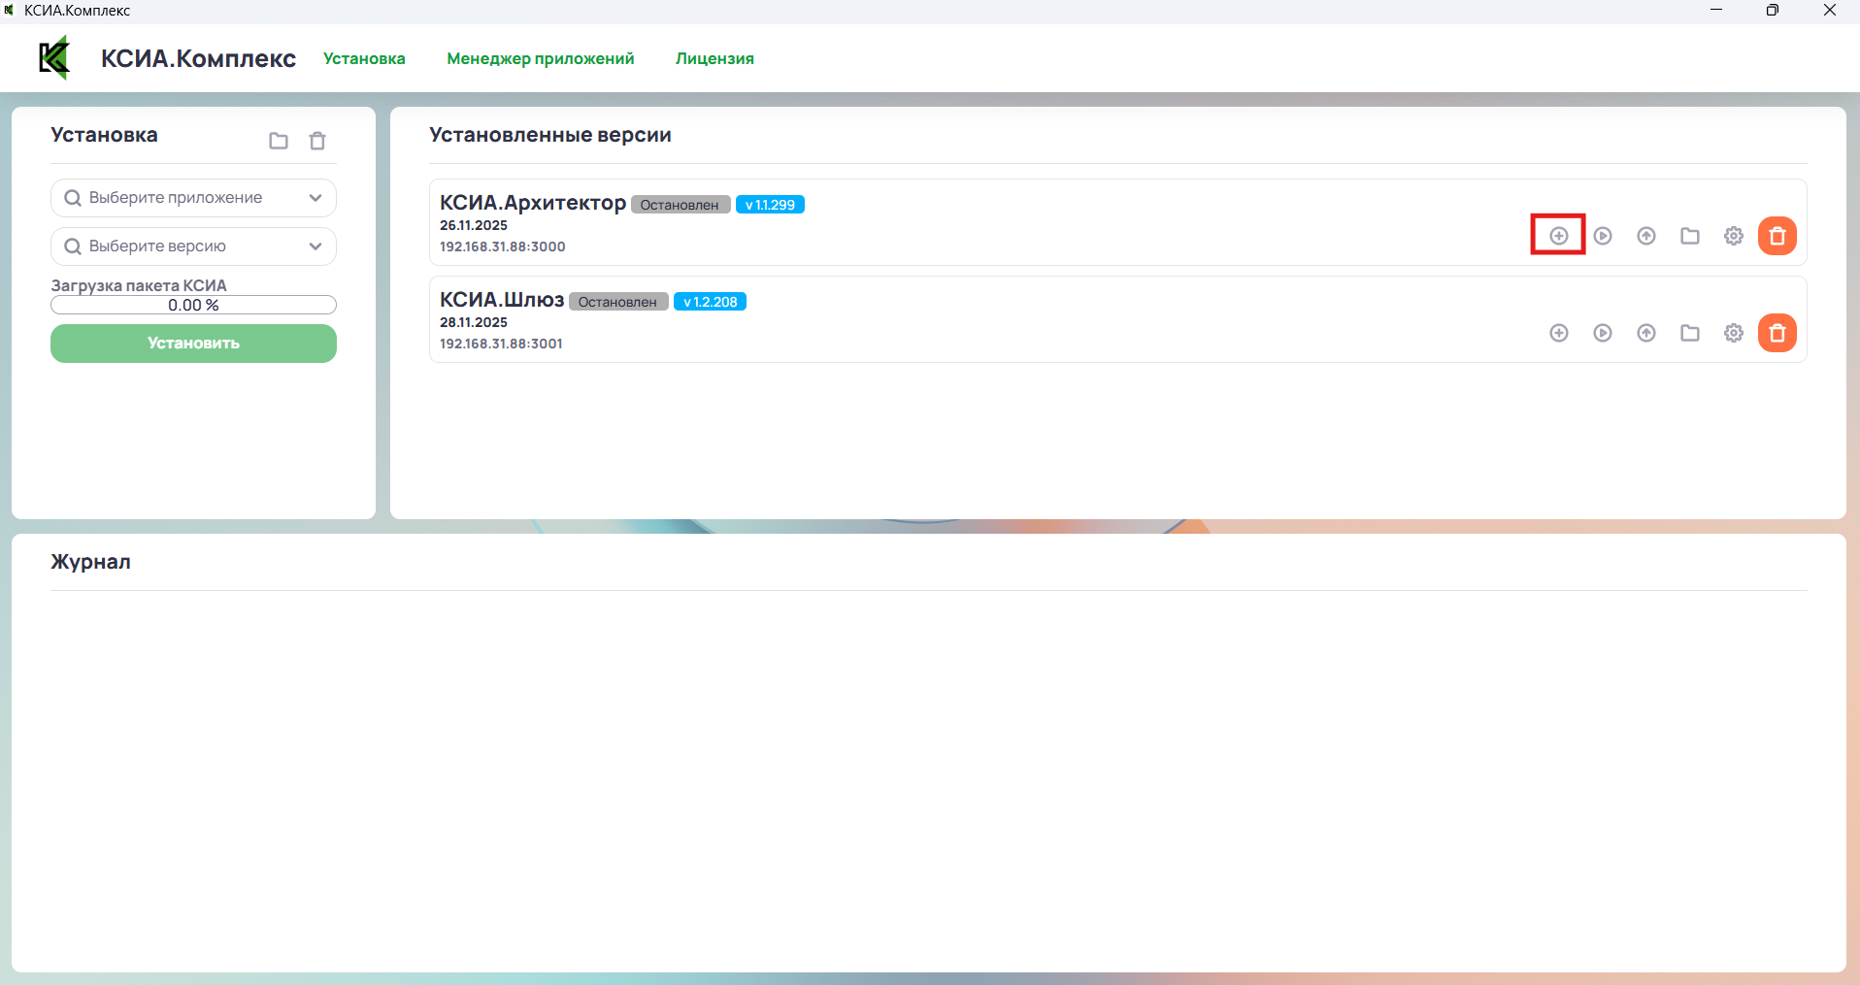This screenshot has width=1860, height=985.
Task: Open the КСИА.Шлюз folder icon
Action: [1690, 333]
